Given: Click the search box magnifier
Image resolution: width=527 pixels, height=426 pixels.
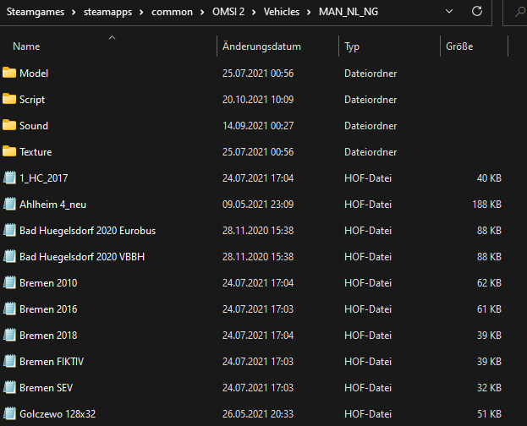Looking at the screenshot, I should [519, 12].
